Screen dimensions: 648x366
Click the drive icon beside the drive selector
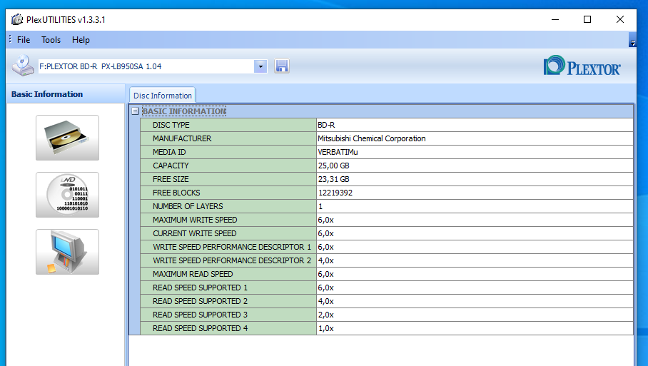23,66
